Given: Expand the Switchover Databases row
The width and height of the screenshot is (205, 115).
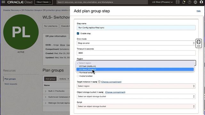Looking at the screenshot, I should click(x=45, y=97).
